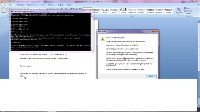Apply the Krepko style
This screenshot has height=112, width=200.
pos(168,11)
